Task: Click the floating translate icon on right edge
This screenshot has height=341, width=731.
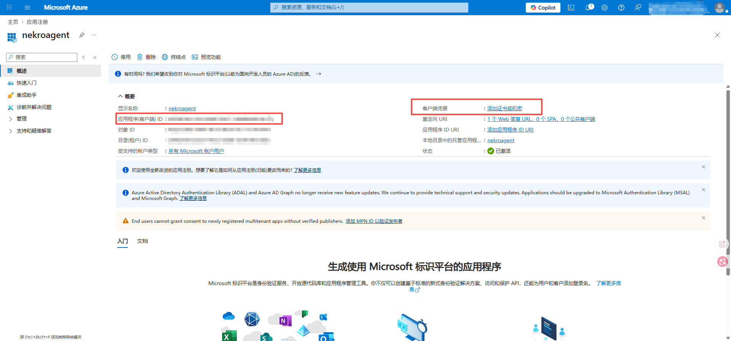Action: (722, 262)
